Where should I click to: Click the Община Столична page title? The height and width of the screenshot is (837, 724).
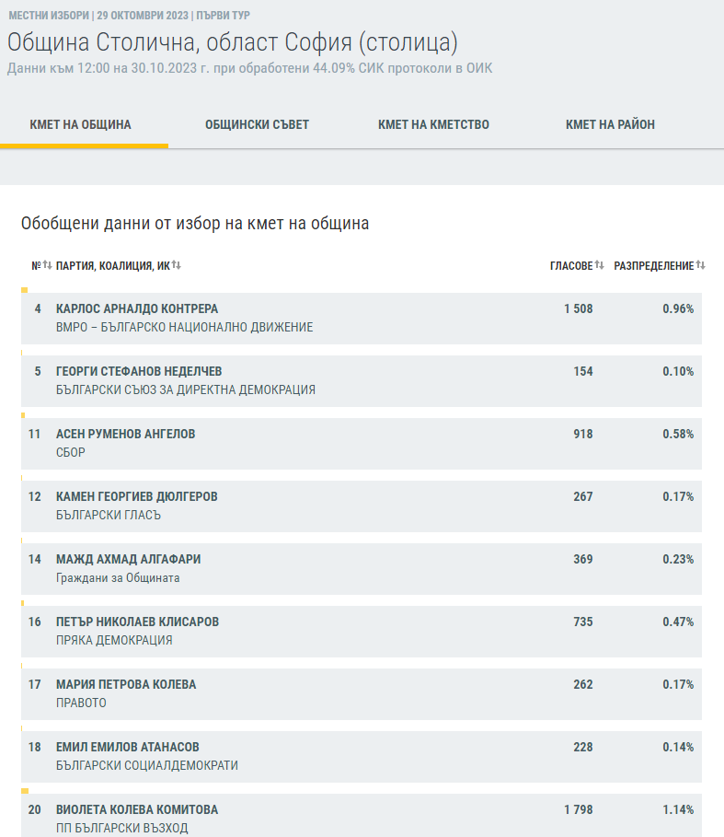point(233,42)
